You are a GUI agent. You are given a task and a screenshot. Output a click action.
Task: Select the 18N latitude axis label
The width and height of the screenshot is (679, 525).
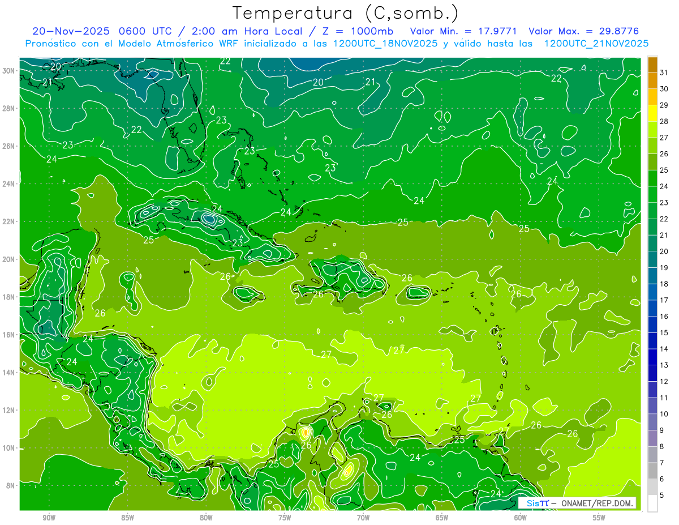tap(8, 297)
